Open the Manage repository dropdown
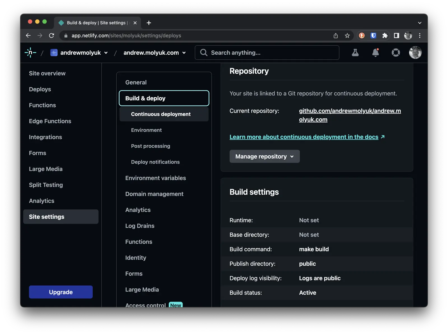 click(x=264, y=156)
